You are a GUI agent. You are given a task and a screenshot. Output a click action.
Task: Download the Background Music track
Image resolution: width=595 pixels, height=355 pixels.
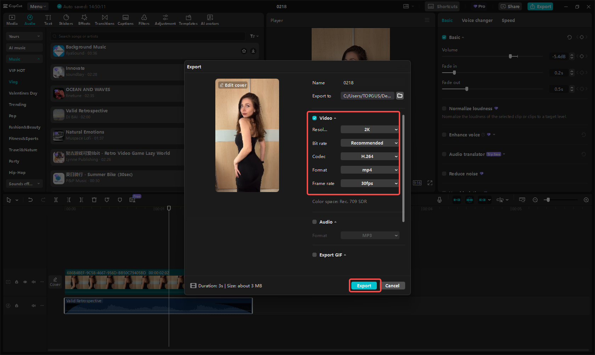[253, 51]
